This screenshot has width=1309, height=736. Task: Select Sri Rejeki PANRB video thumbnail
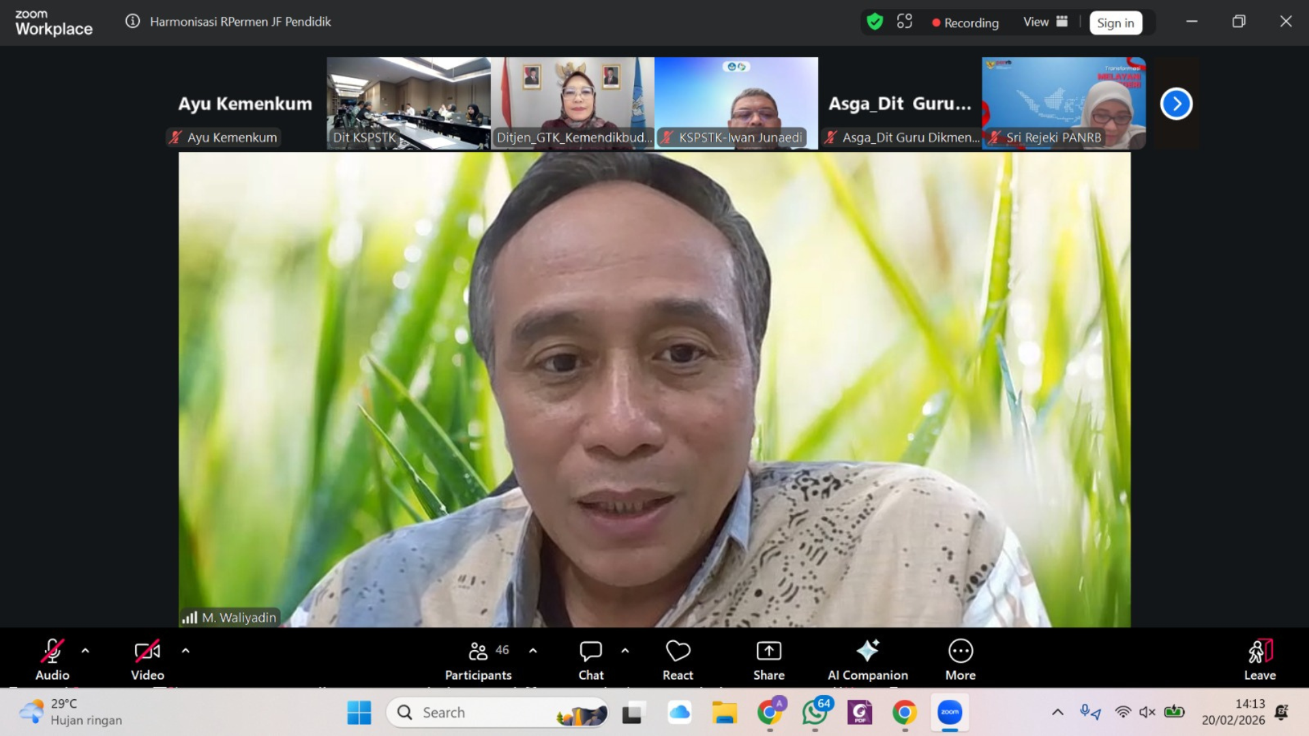pos(1064,102)
